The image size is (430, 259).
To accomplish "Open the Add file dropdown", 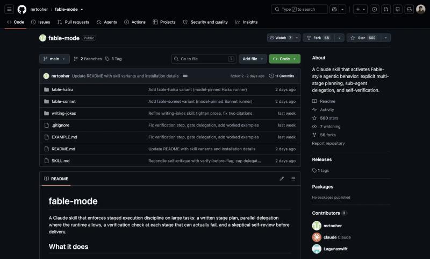I will tap(253, 59).
